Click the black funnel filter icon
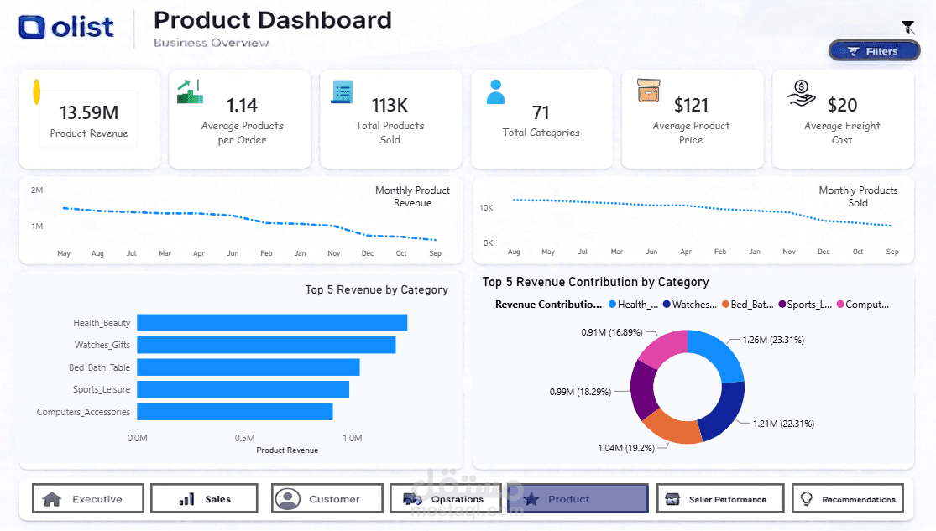 point(908,27)
